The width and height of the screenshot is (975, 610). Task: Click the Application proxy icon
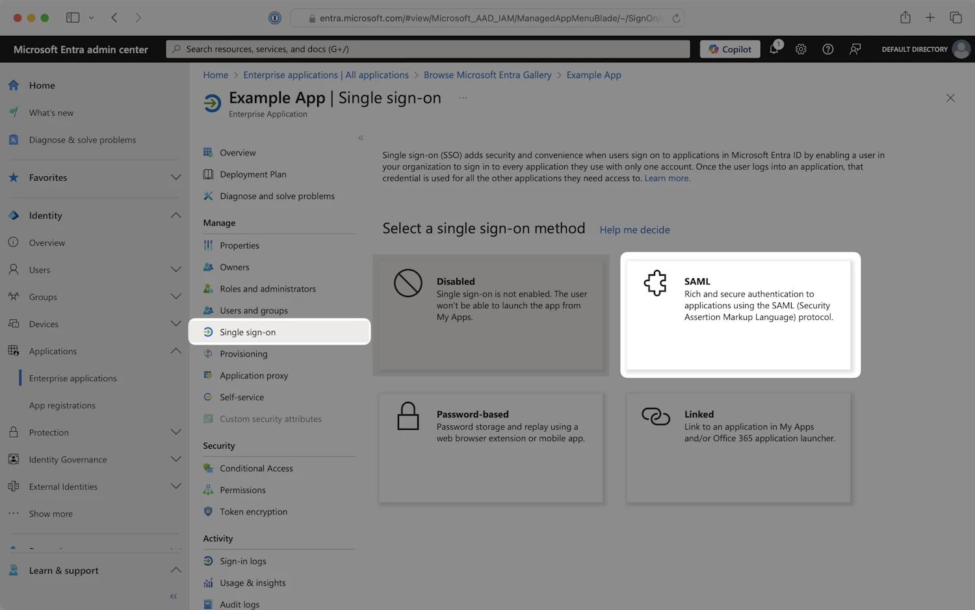click(208, 375)
